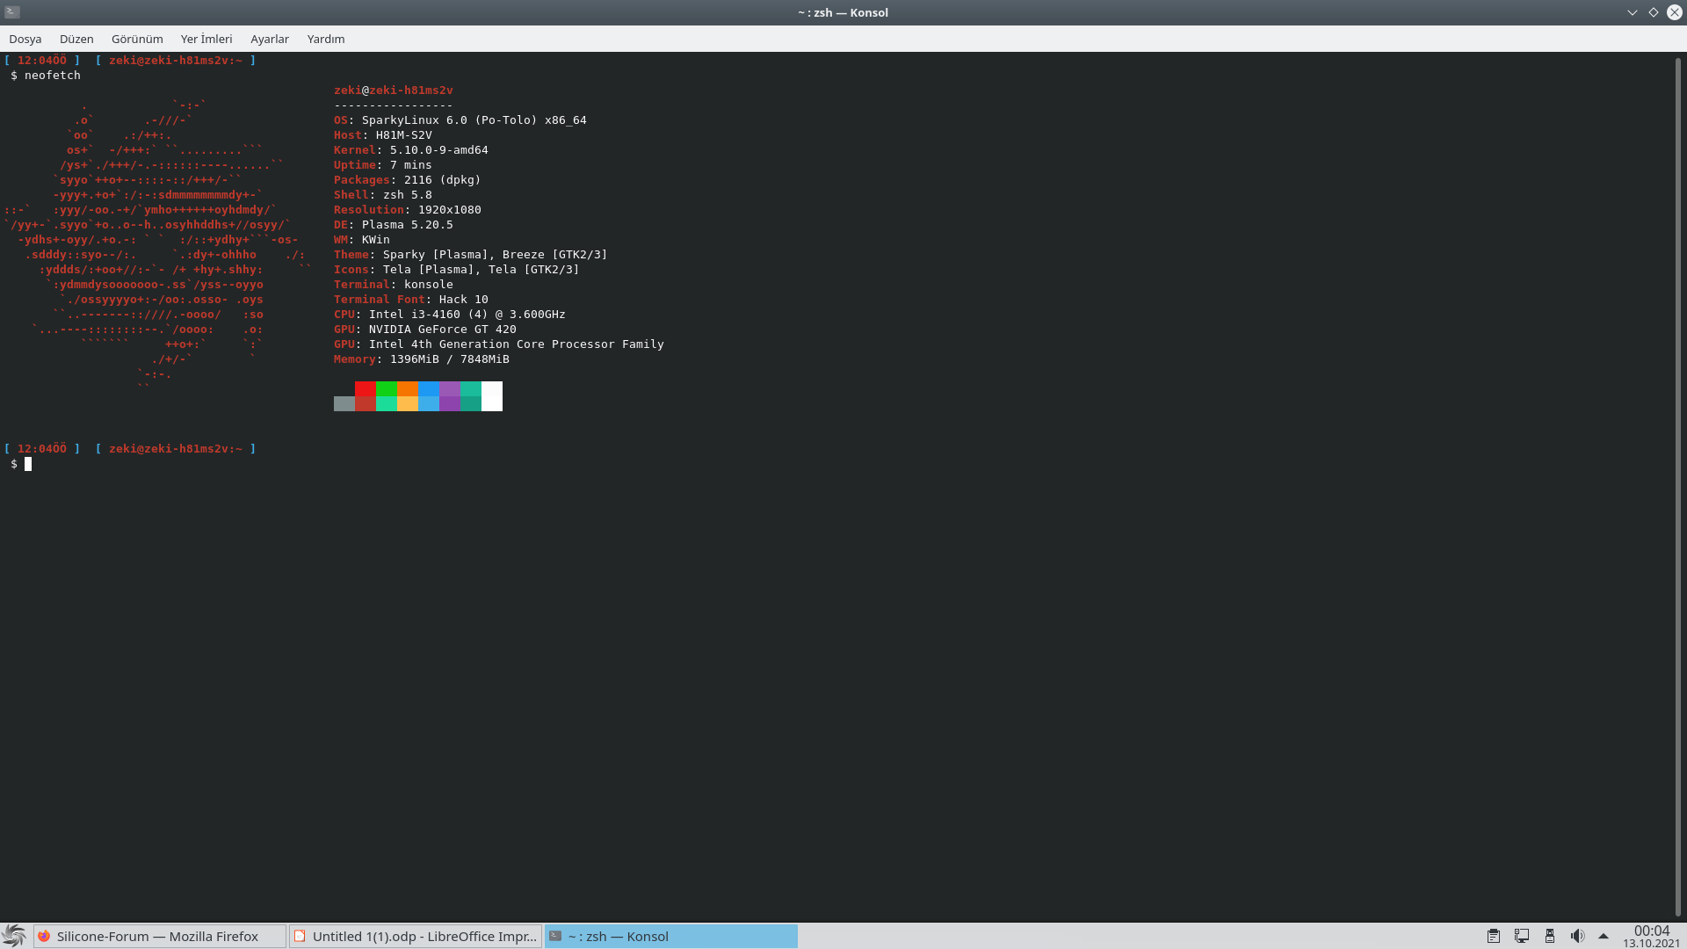The image size is (1687, 949).
Task: Open the clipboard tray icon
Action: [1494, 936]
